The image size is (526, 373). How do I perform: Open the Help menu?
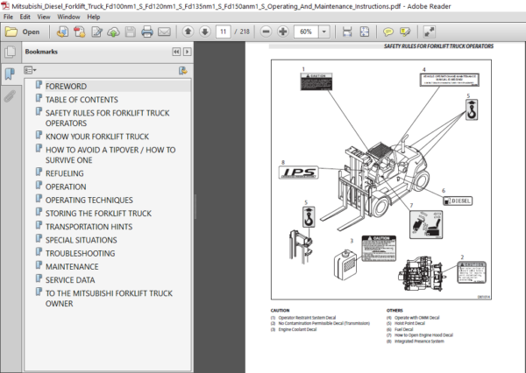tap(93, 17)
